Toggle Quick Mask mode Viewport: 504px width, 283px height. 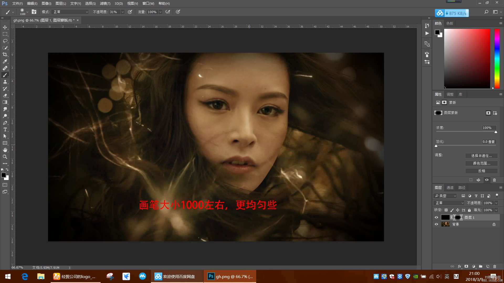click(5, 185)
